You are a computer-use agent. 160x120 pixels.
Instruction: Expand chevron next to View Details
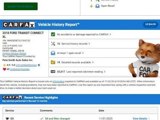[x=149, y=118]
